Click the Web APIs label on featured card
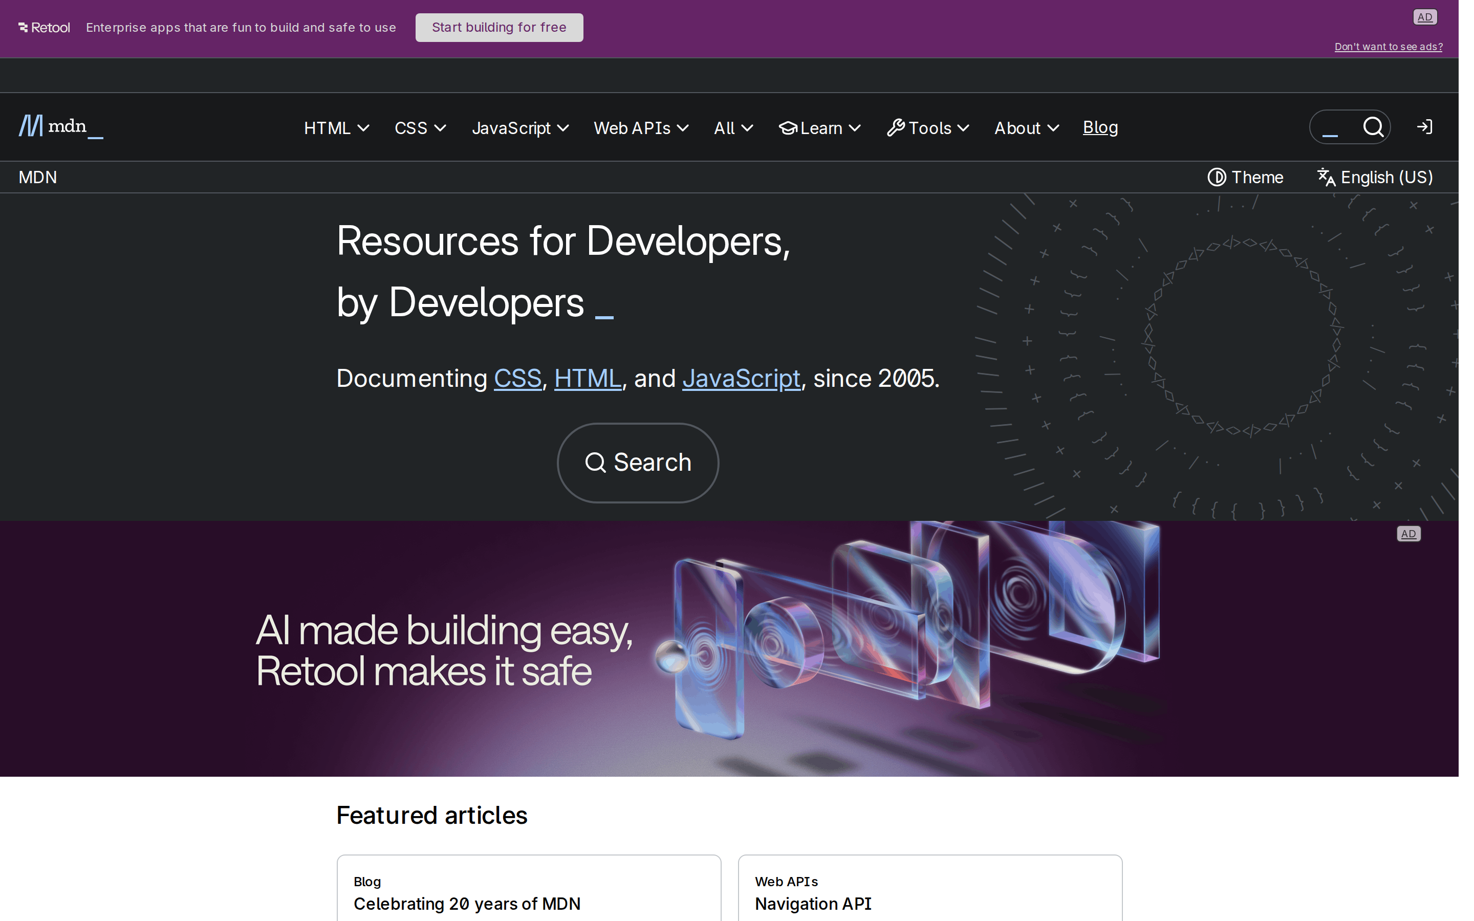The height and width of the screenshot is (921, 1474). click(x=786, y=882)
